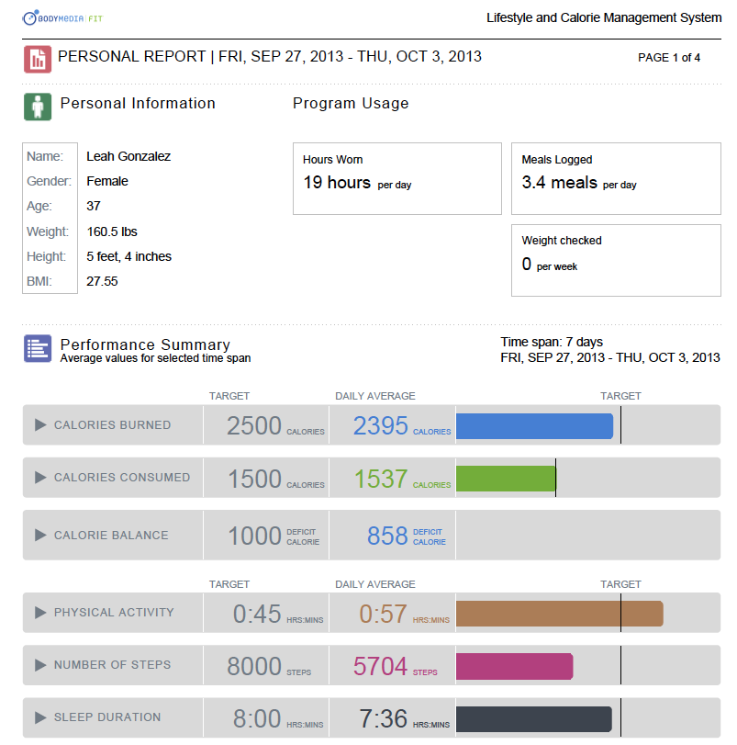Click the dark Sleep Duration bar

click(x=533, y=718)
